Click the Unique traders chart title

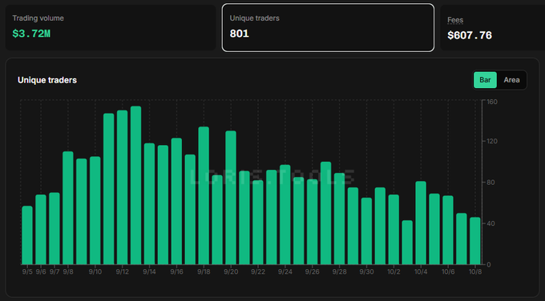(47, 80)
